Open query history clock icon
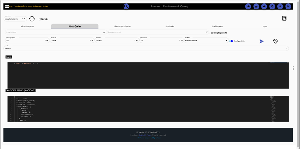Screen dimensions: 300x149 (275, 41)
